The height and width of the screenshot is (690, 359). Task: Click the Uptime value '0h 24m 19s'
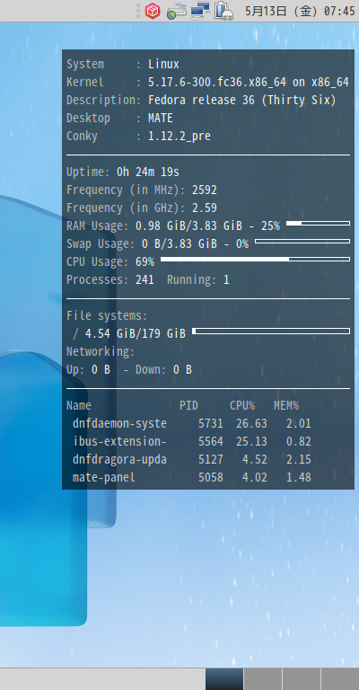[x=148, y=172]
